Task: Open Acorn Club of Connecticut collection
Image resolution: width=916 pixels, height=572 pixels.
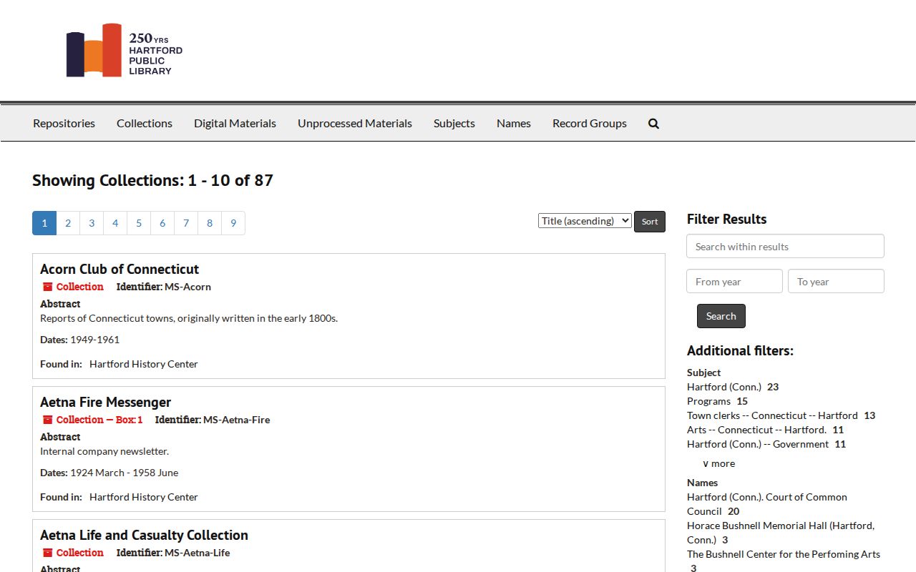Action: [120, 269]
